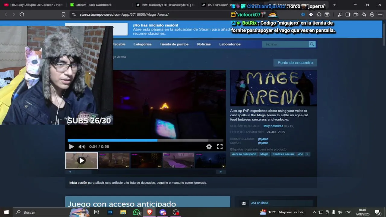Open the Brave Wallet icon
The height and width of the screenshot is (217, 386).
point(356,14)
